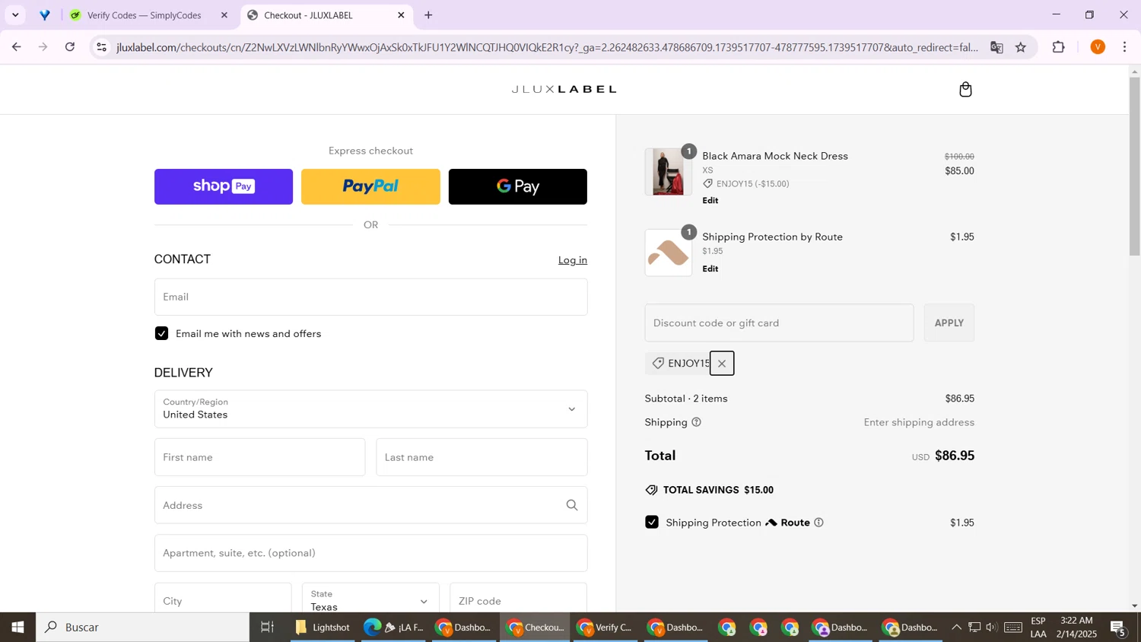Viewport: 1141px width, 642px height.
Task: Open the tab search dropdown arrow
Action: (15, 15)
